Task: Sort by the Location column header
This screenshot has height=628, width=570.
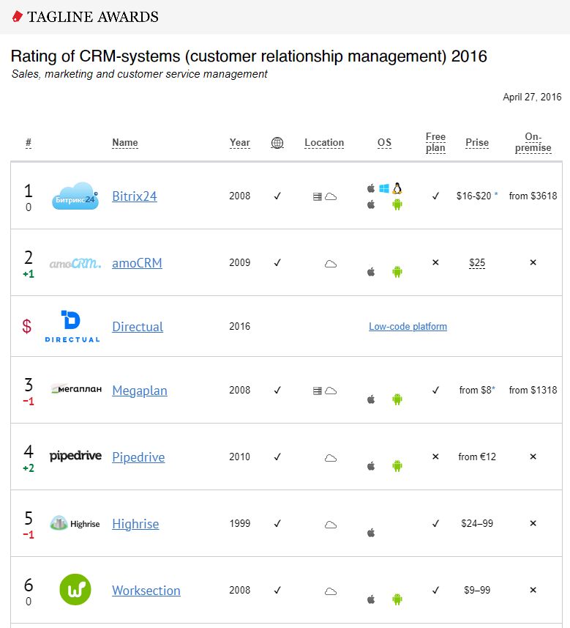Action: tap(324, 143)
